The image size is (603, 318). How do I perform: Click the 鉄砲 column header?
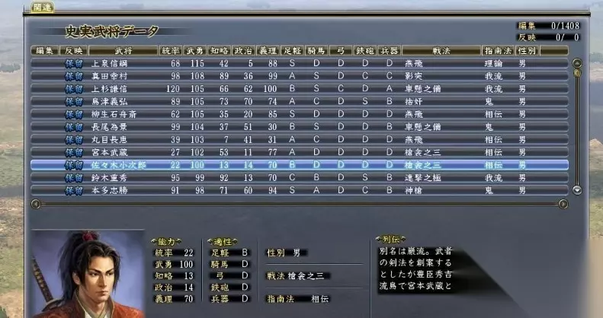tap(365, 51)
